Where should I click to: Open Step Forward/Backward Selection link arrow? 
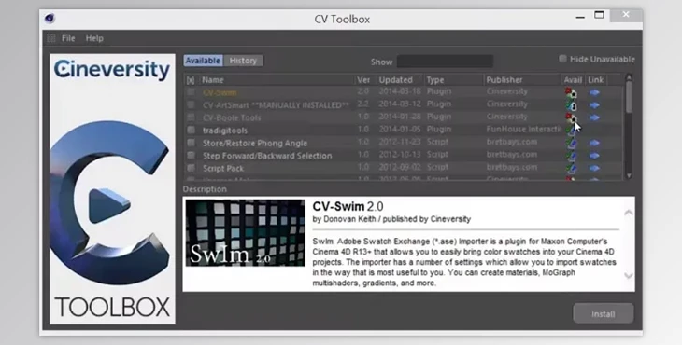click(x=594, y=156)
